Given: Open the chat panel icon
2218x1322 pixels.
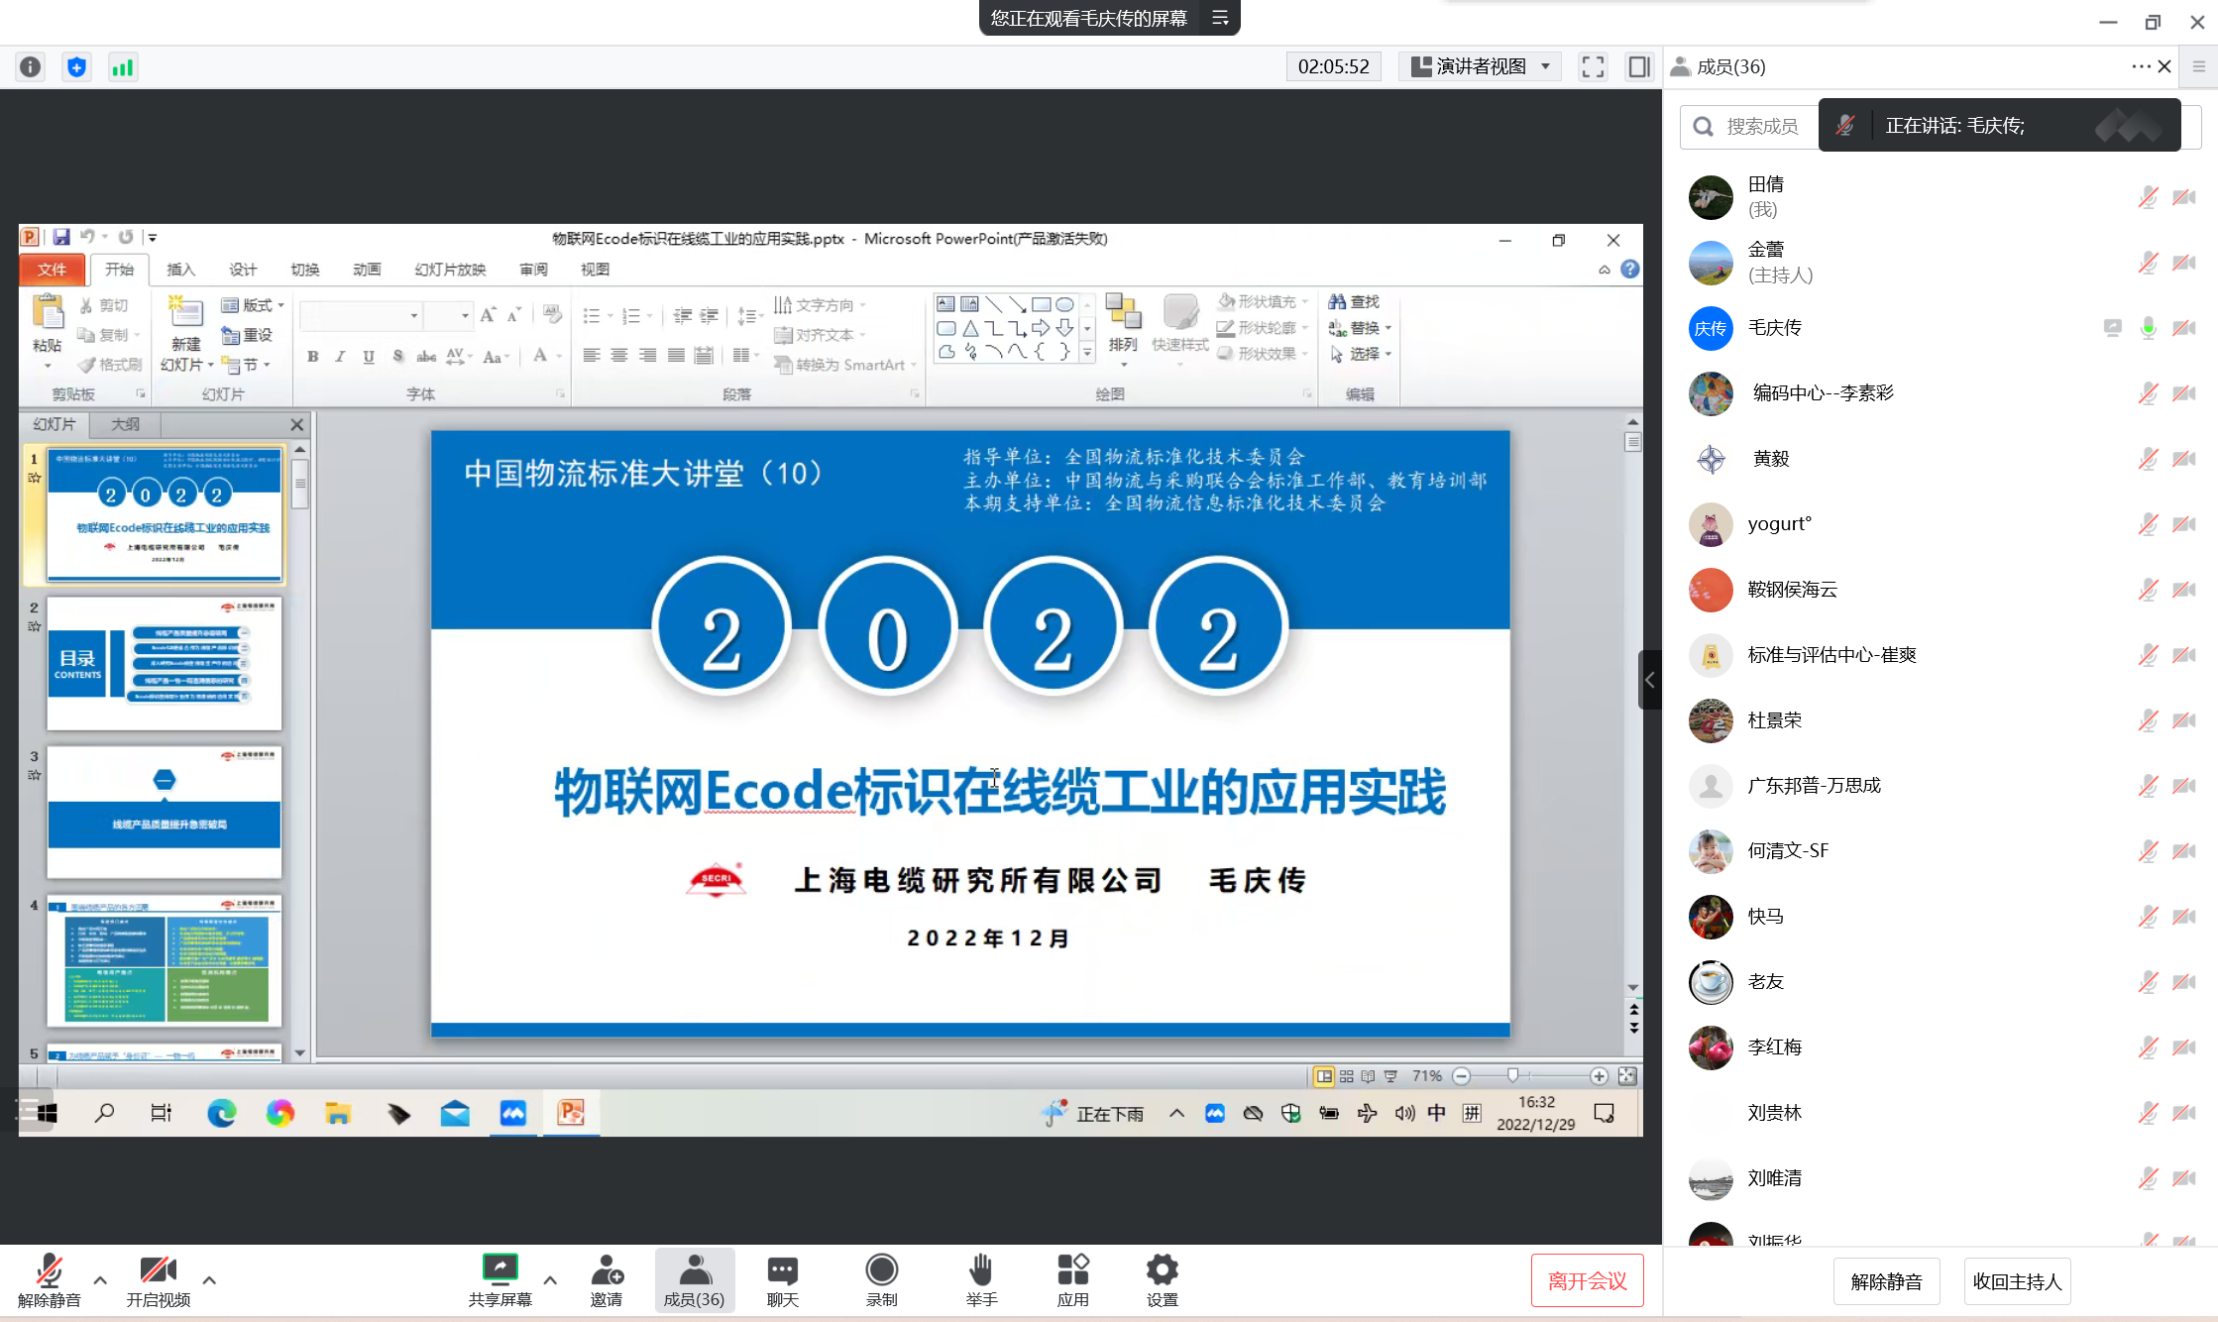Looking at the screenshot, I should click(x=782, y=1270).
